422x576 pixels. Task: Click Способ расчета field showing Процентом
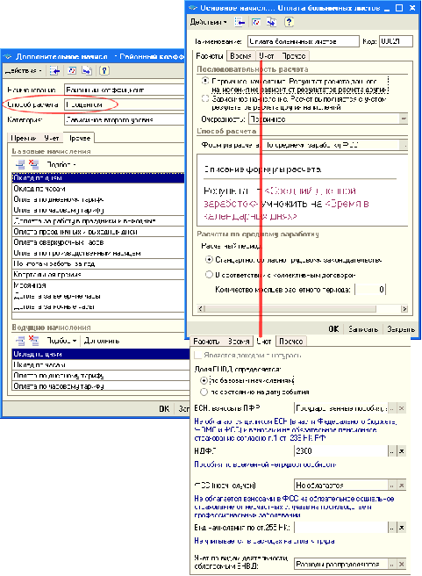124,104
